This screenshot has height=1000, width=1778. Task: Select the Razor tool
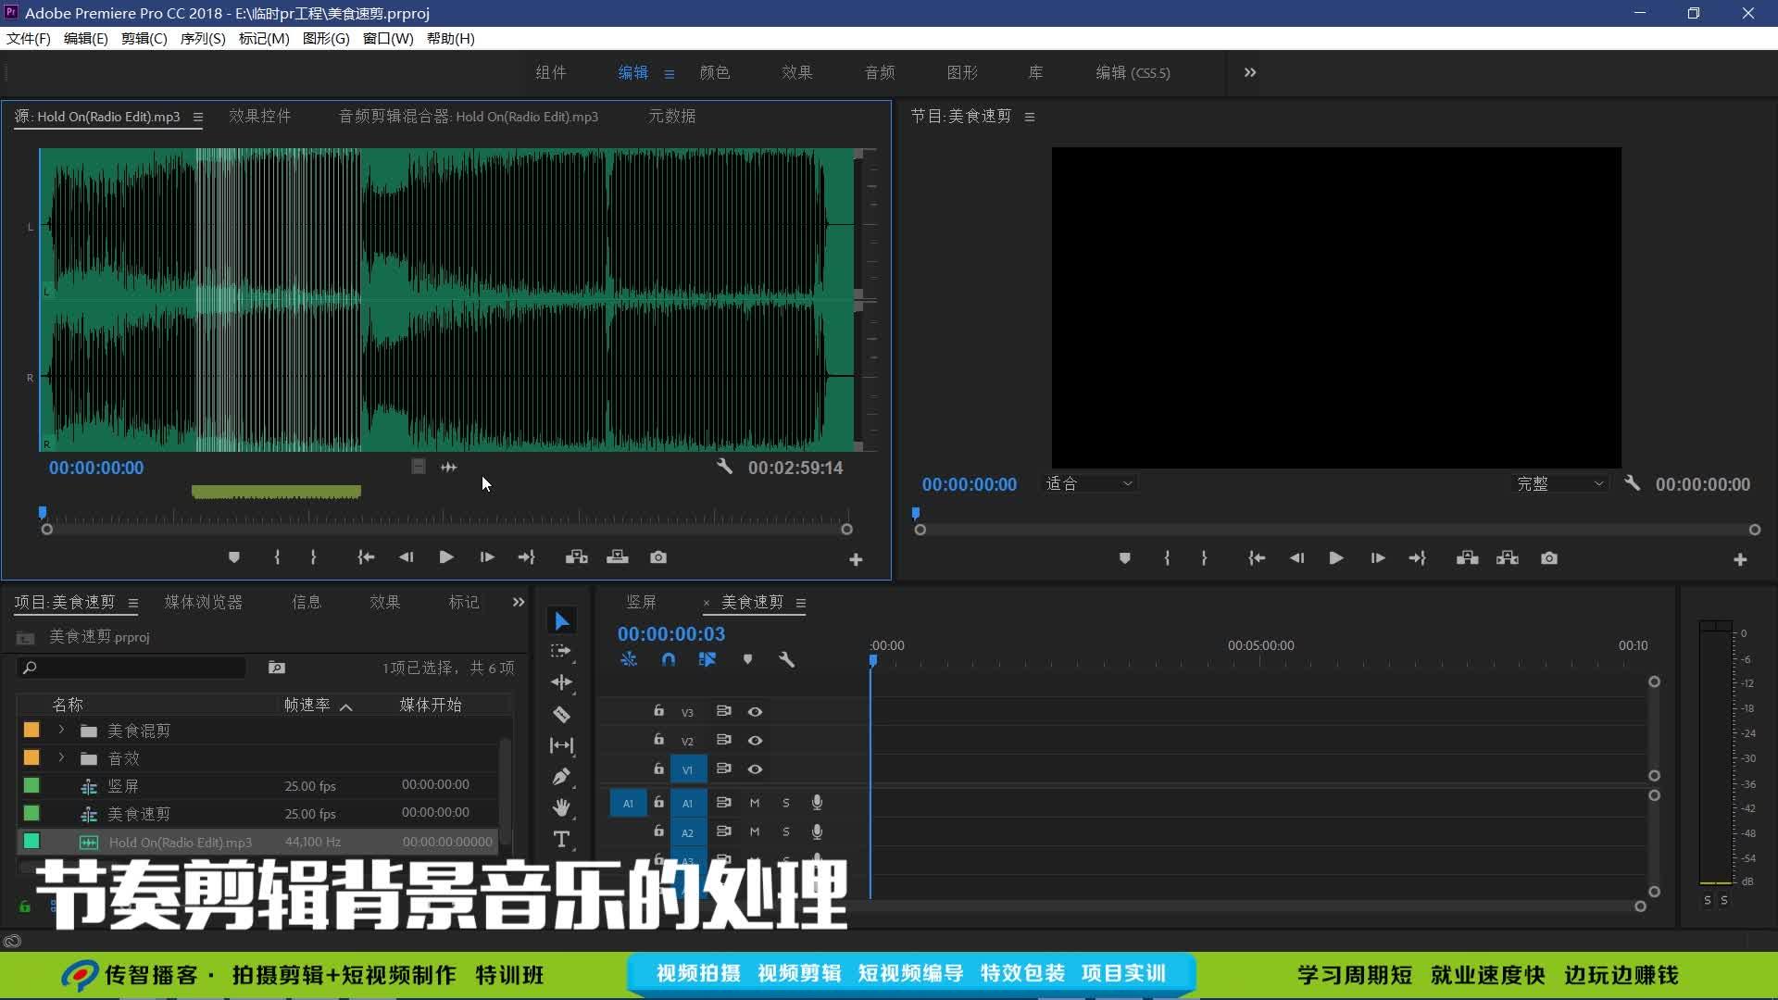(561, 714)
